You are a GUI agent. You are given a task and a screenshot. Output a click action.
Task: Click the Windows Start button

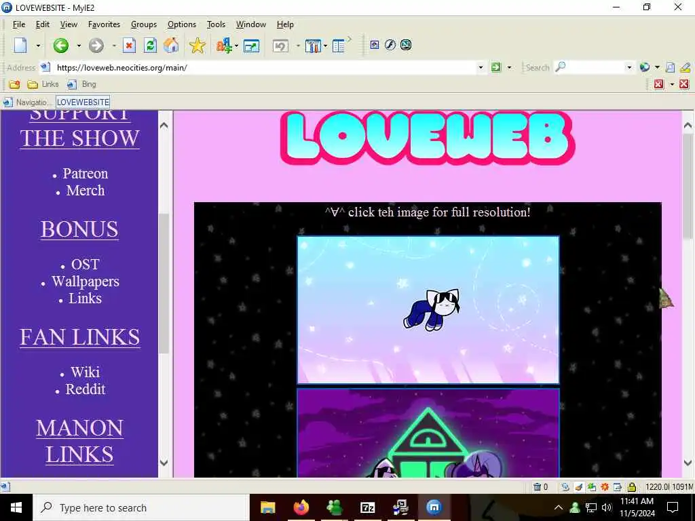[16, 507]
